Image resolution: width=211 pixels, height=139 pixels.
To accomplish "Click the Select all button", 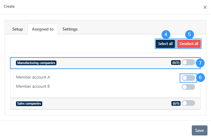I will [x=165, y=44].
